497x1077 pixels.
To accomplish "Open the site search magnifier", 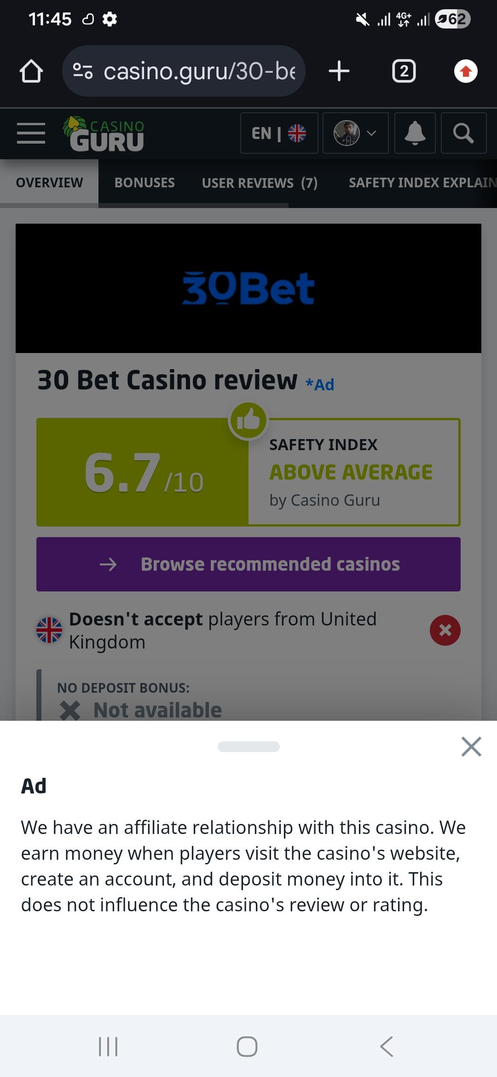I will [x=463, y=133].
